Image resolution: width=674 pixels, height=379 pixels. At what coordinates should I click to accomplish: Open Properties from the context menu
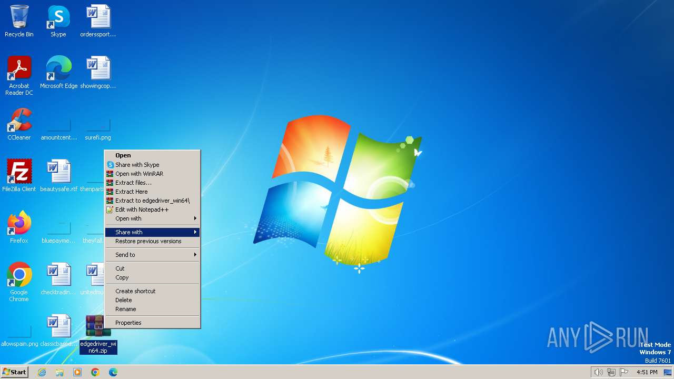point(153,323)
